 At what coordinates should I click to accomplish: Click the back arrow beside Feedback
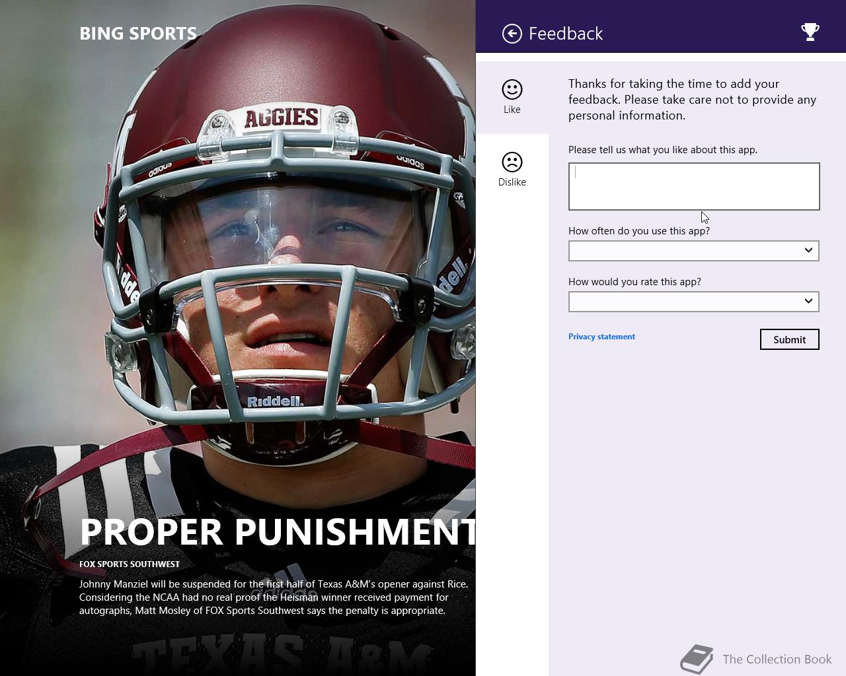(x=512, y=34)
